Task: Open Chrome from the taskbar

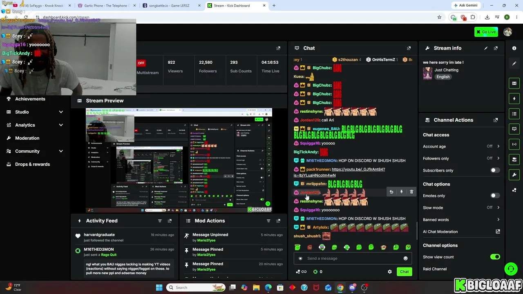Action: (340, 287)
